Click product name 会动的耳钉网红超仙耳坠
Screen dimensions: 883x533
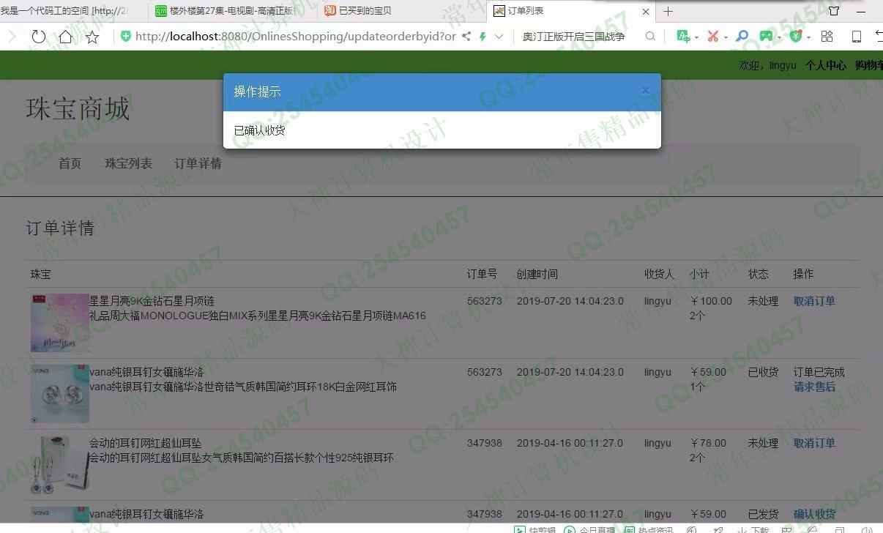click(x=145, y=443)
